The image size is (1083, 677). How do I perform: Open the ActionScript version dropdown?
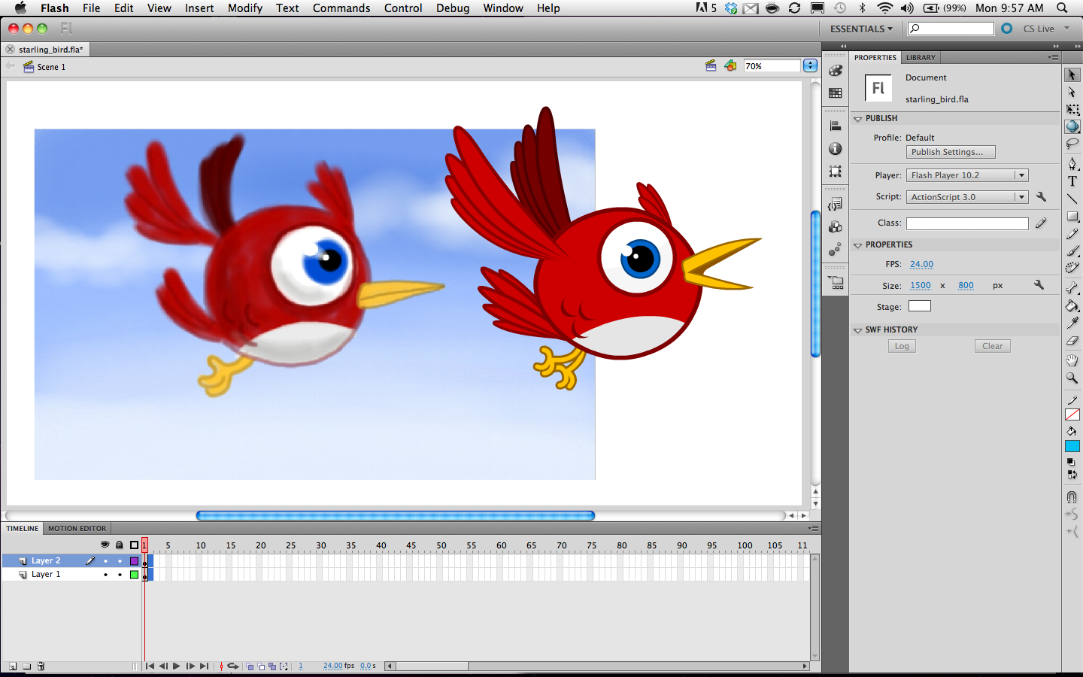[1024, 196]
